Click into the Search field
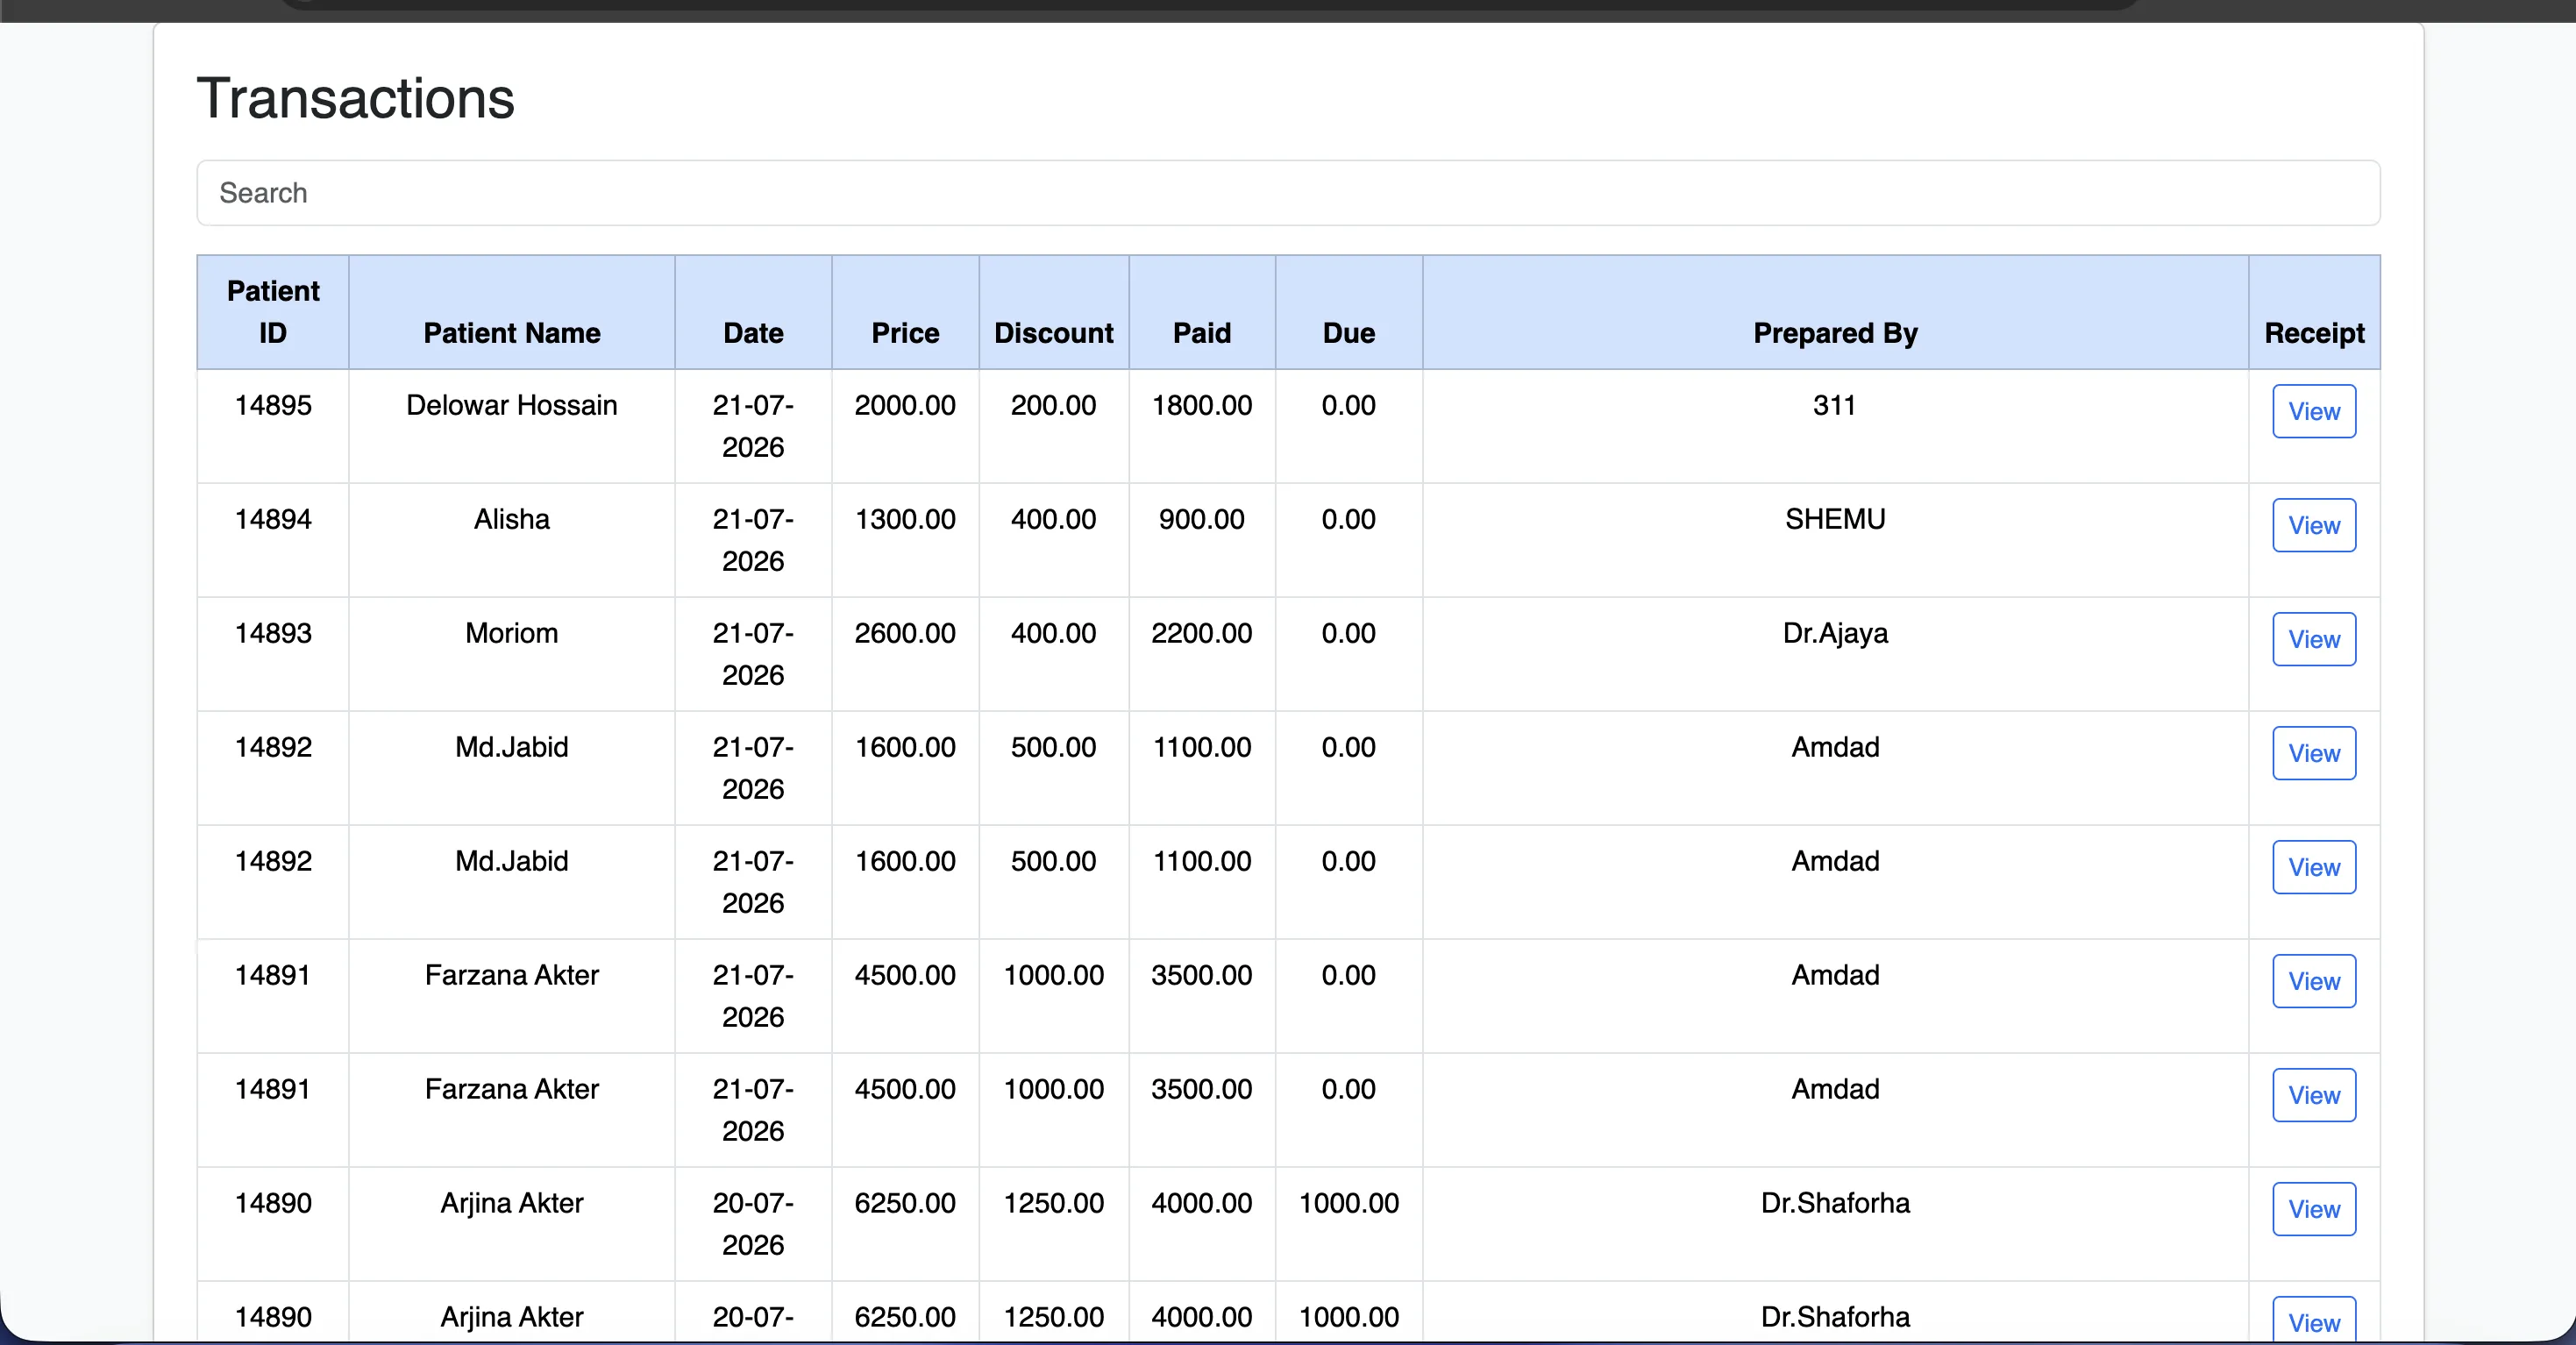This screenshot has width=2576, height=1345. (x=1288, y=193)
